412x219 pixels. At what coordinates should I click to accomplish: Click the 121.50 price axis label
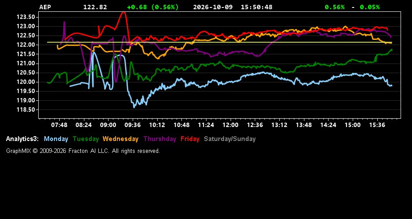coord(26,54)
